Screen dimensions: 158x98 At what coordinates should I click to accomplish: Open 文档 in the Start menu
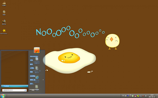coord(31,60)
